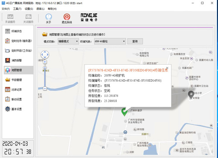
Task: Select 地图管理 (map management) in the sidebar
Action: pyautogui.click(x=18, y=70)
